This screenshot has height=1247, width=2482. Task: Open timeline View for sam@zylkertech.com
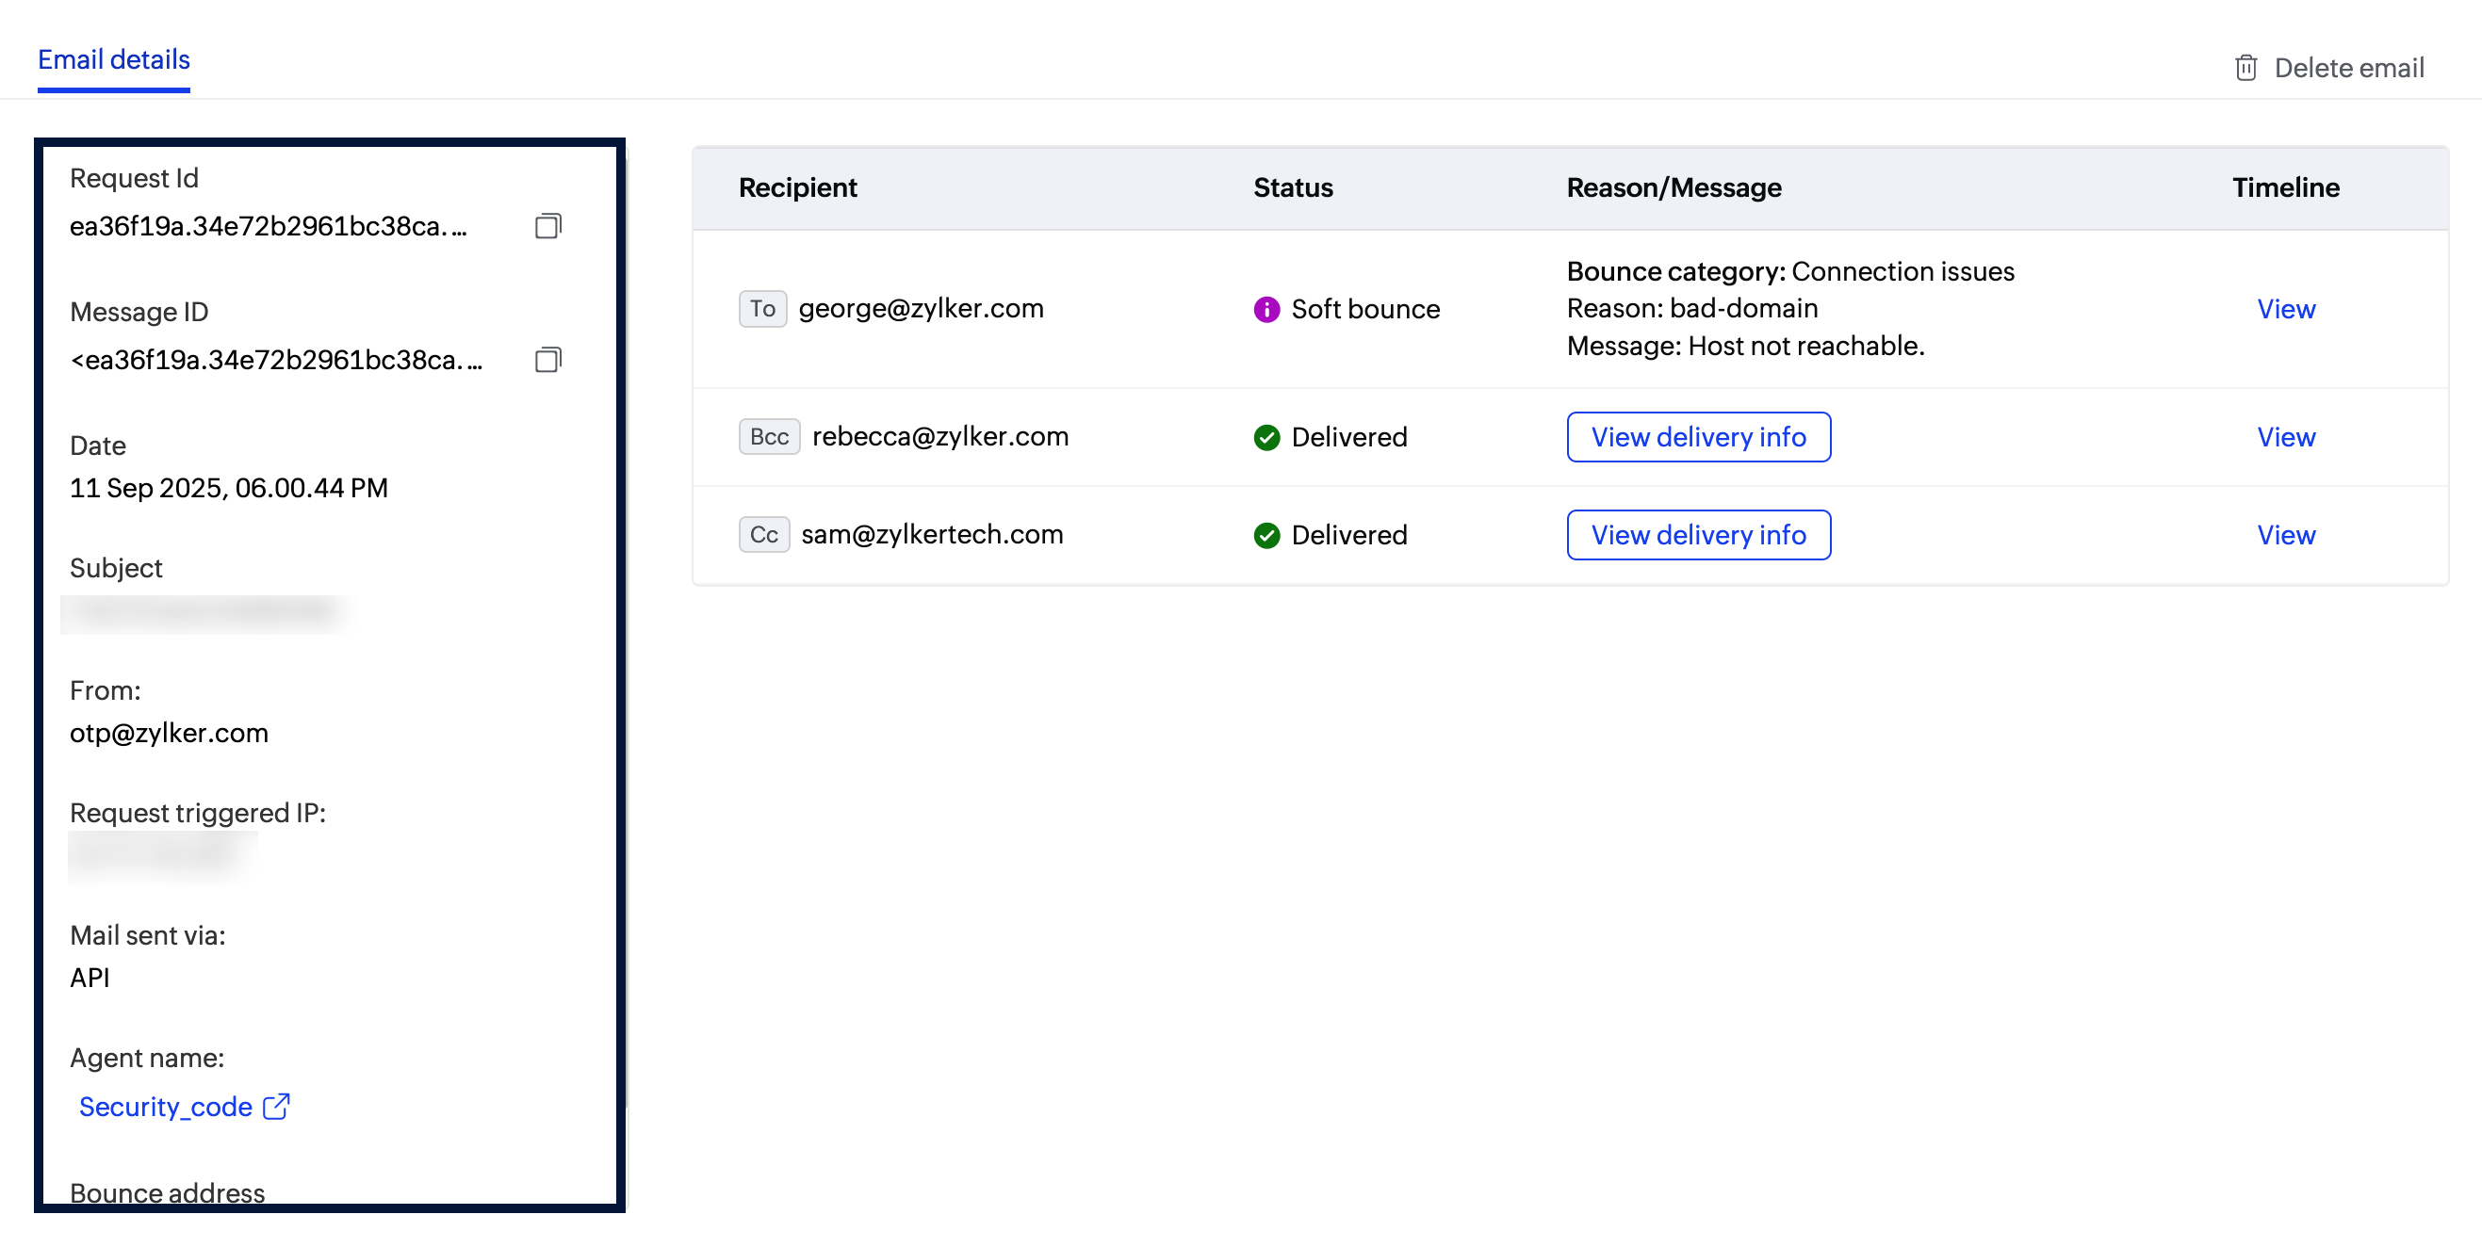(2285, 535)
